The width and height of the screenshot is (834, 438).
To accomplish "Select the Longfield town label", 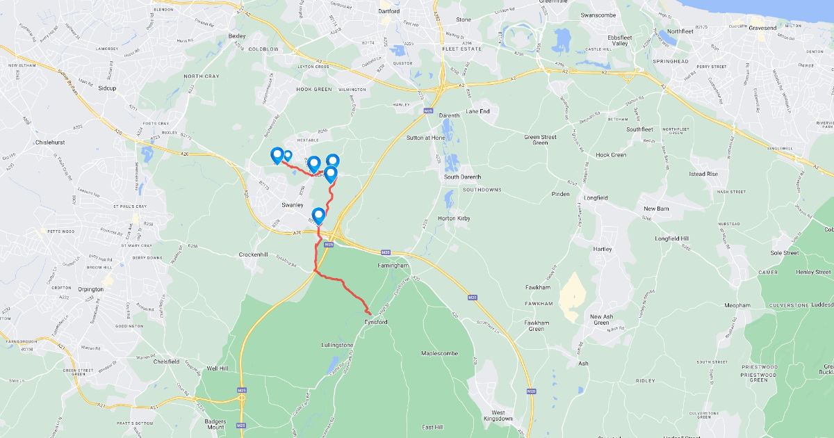I will (x=596, y=198).
